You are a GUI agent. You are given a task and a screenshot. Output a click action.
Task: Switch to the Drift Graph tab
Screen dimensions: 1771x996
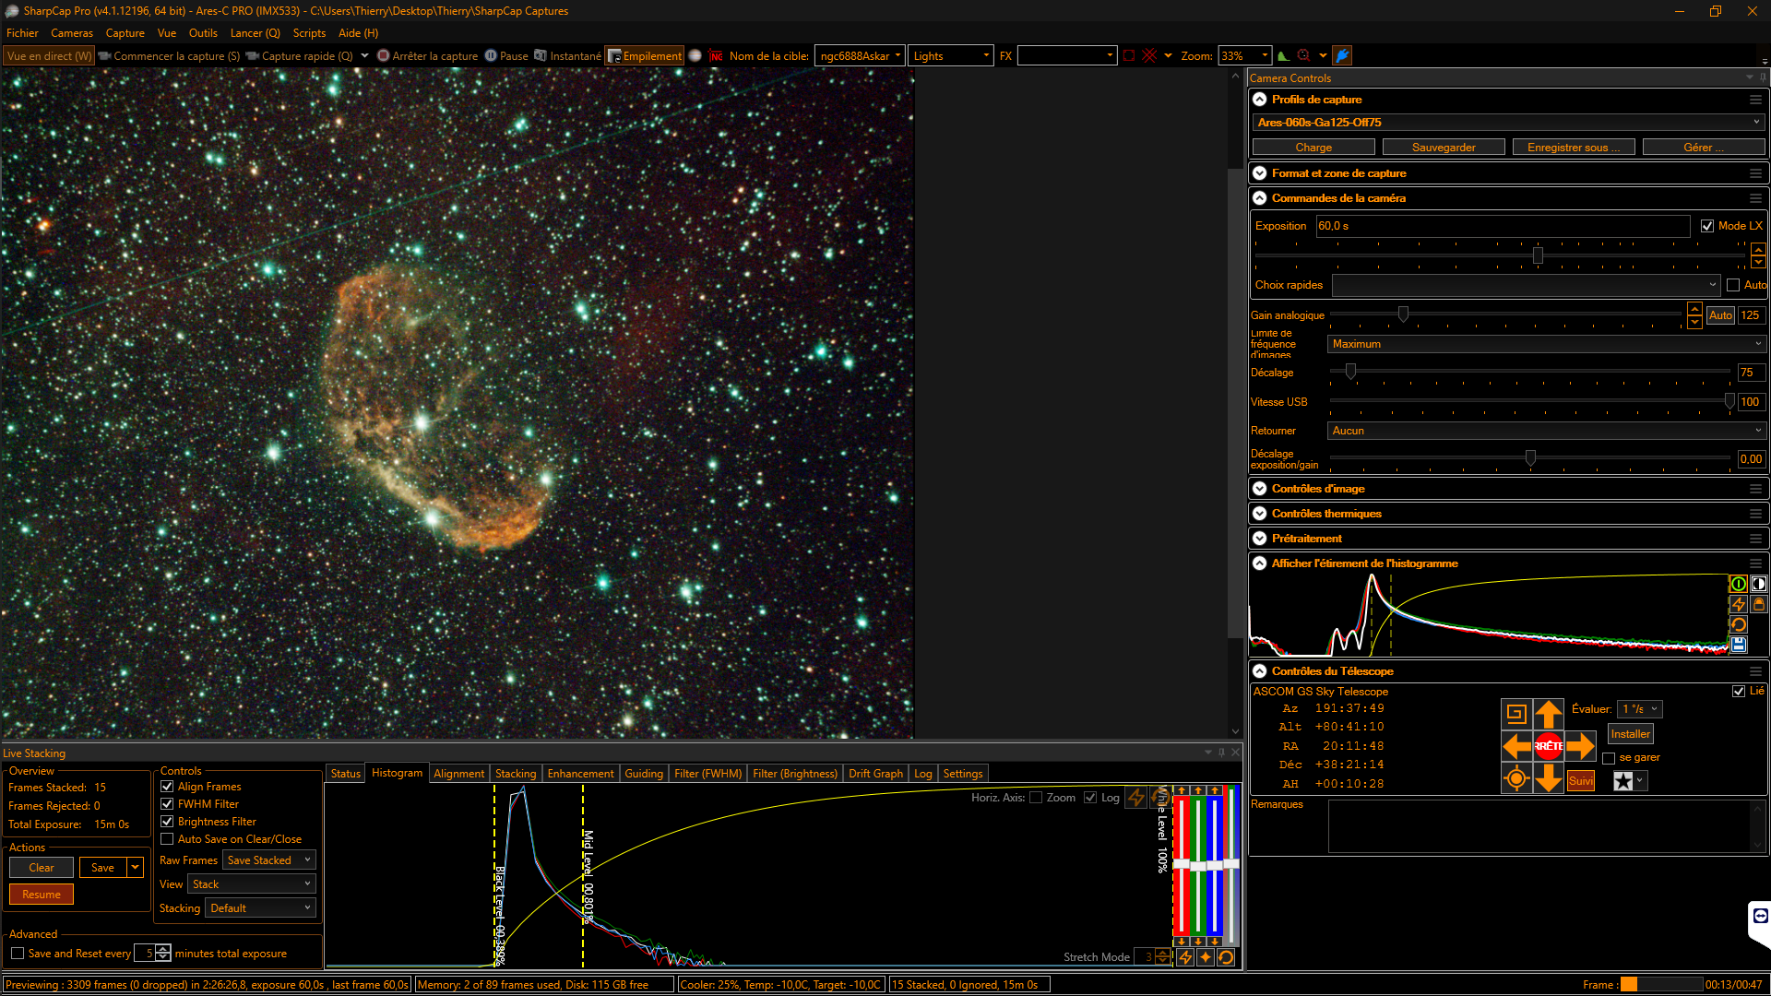tap(875, 774)
